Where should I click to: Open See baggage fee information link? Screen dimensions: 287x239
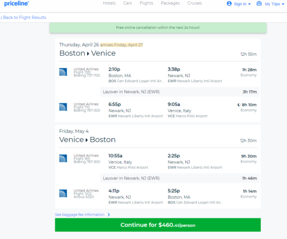coord(80,214)
